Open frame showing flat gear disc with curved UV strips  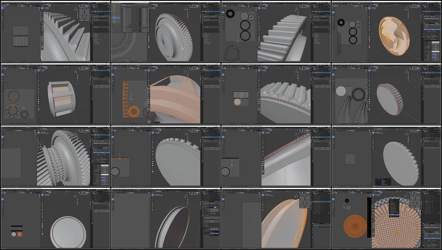tap(386, 94)
